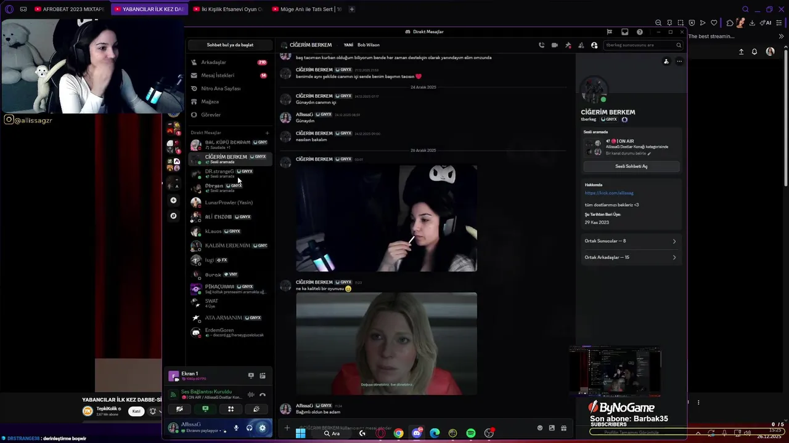Open DM with KALBİM ERDEMİM
The height and width of the screenshot is (443, 789).
point(229,245)
